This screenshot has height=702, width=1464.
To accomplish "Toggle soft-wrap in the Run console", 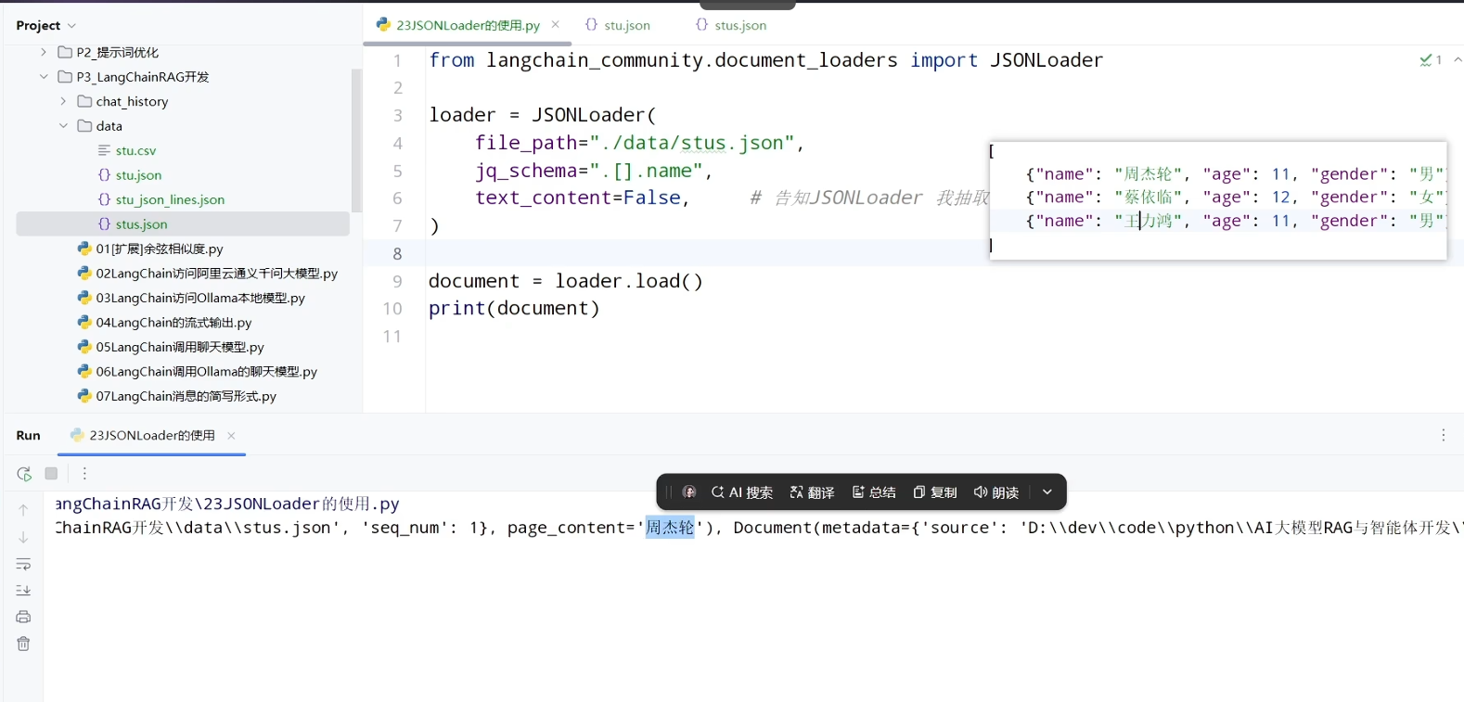I will pos(24,564).
